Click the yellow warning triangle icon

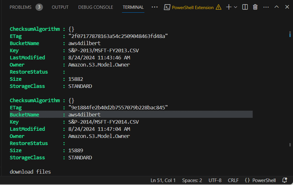[219, 7]
